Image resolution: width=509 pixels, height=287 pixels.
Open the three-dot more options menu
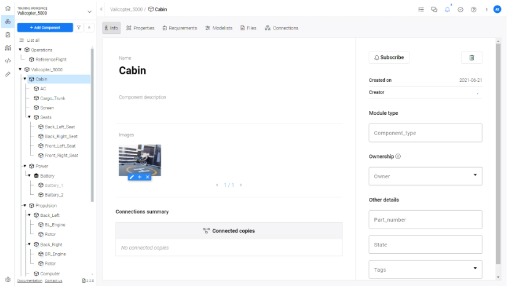point(486,9)
